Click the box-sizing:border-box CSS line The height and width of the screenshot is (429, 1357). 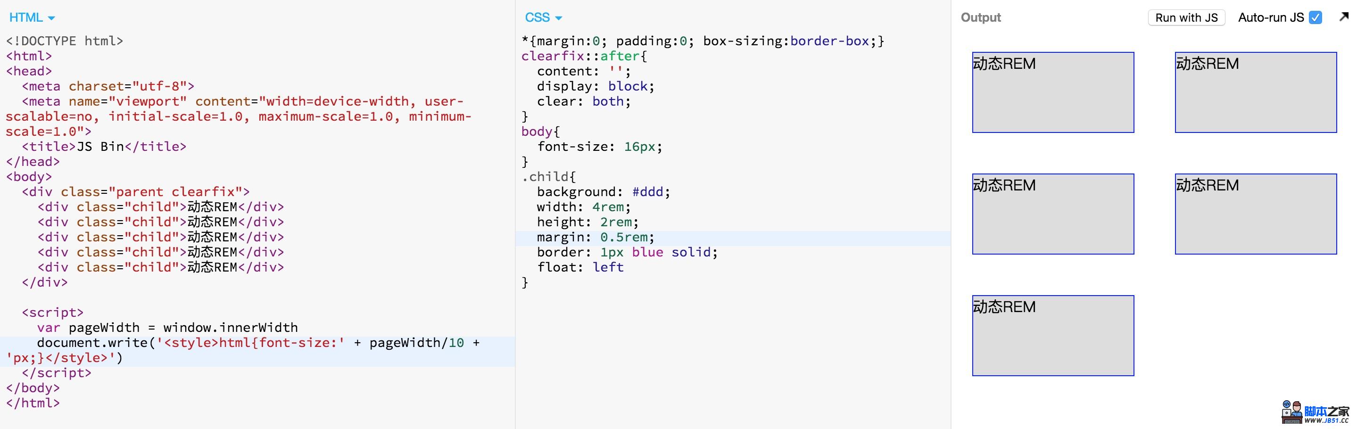coord(703,41)
